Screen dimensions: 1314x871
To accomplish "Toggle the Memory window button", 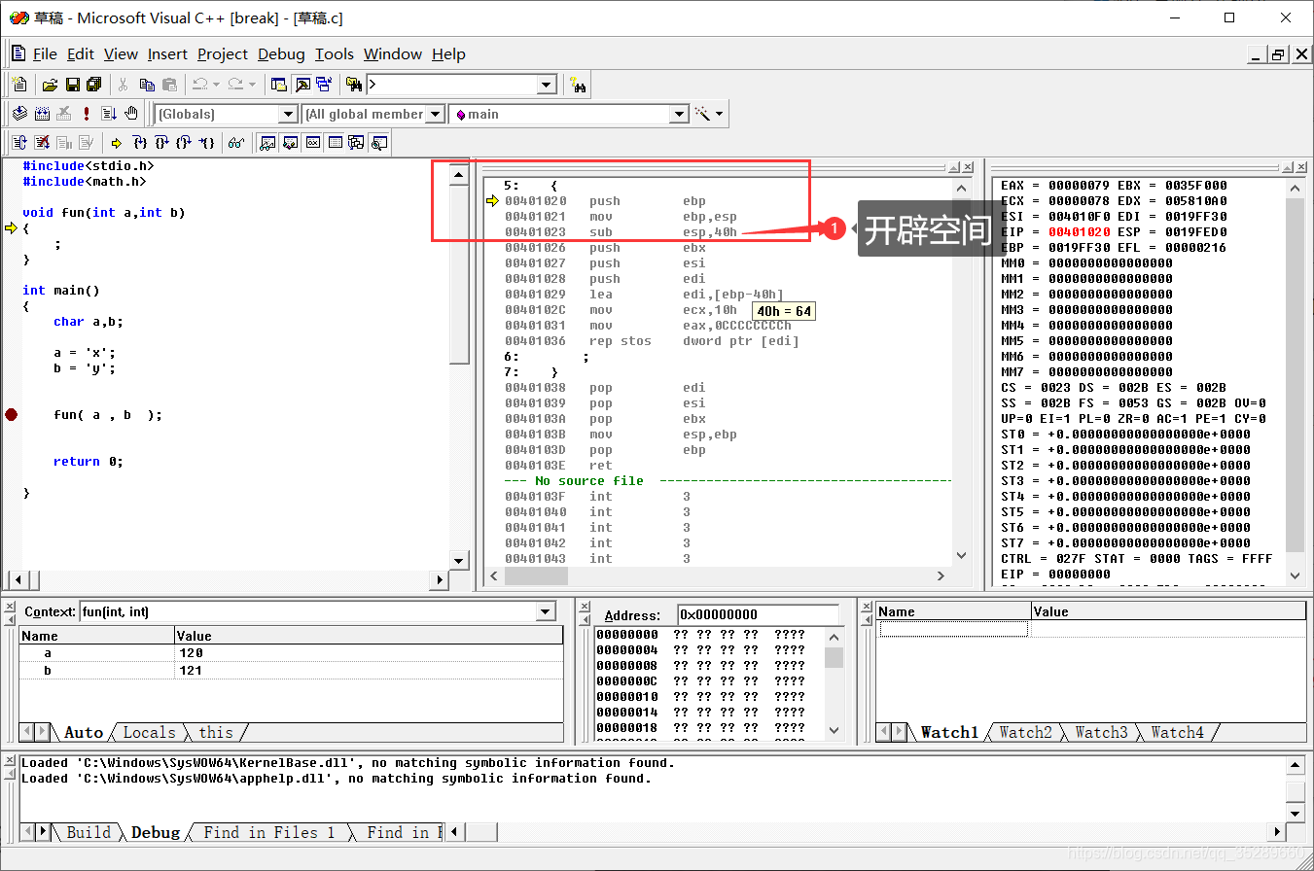I will point(335,142).
